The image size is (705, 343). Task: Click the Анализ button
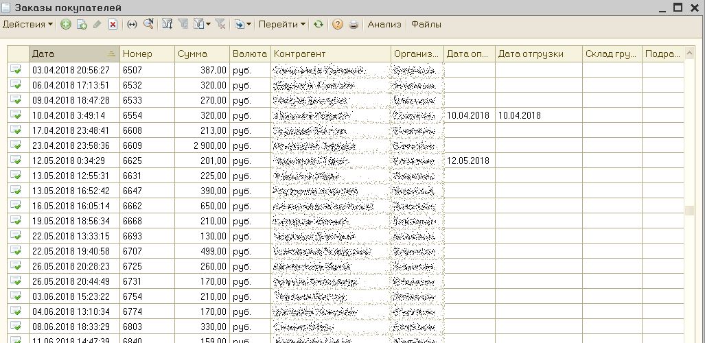pos(384,25)
